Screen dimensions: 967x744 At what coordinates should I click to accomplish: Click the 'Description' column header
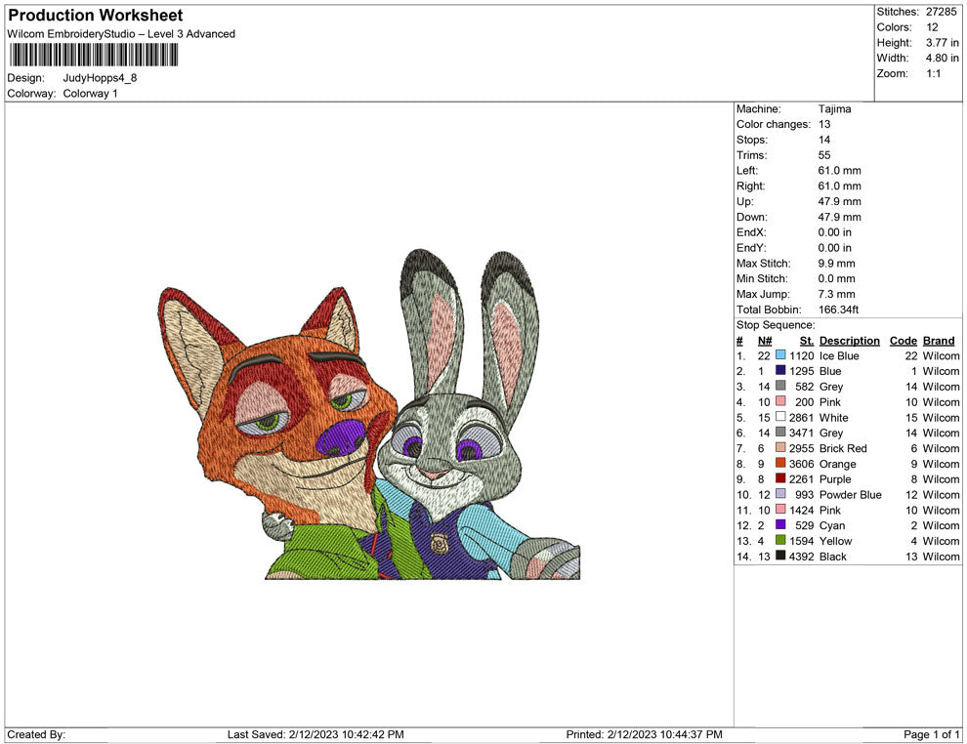tap(849, 340)
